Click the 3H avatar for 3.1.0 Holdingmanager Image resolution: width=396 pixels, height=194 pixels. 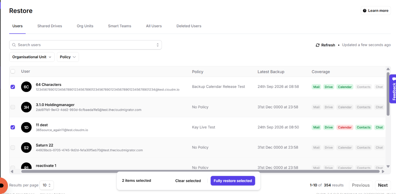click(x=26, y=107)
